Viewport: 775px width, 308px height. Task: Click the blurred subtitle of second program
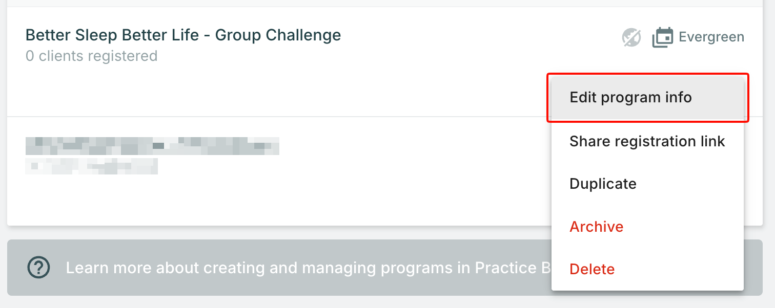pos(91,166)
